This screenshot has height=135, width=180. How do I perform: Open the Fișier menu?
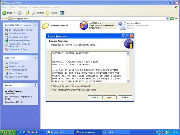4,7
